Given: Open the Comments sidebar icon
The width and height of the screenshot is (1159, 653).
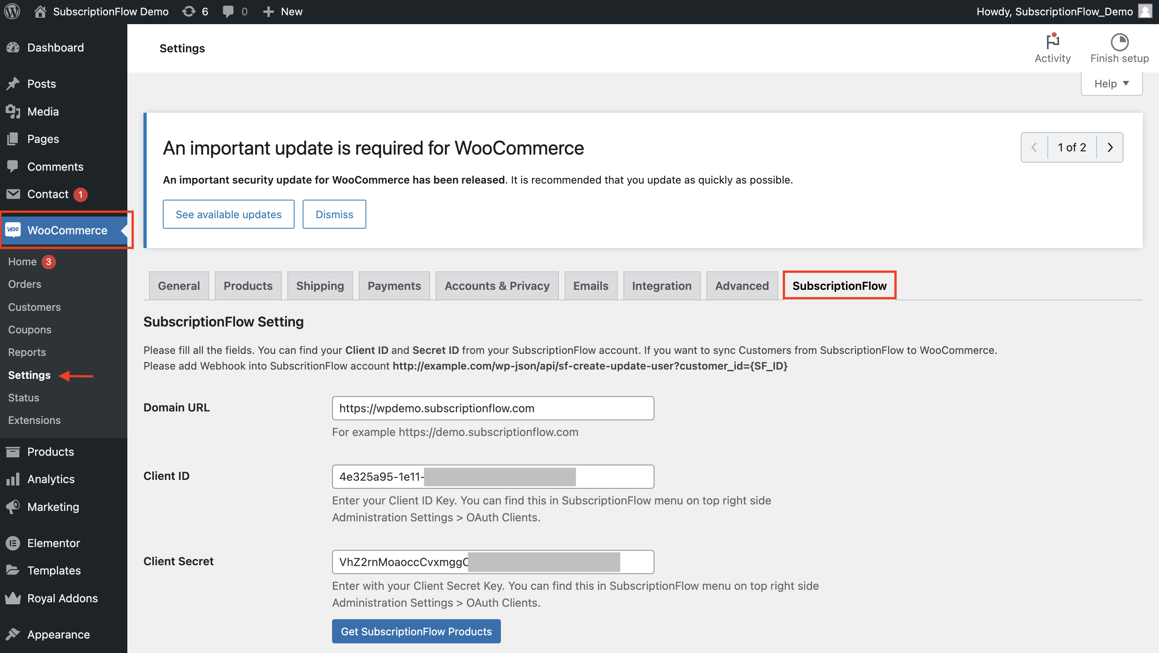Looking at the screenshot, I should coord(13,166).
